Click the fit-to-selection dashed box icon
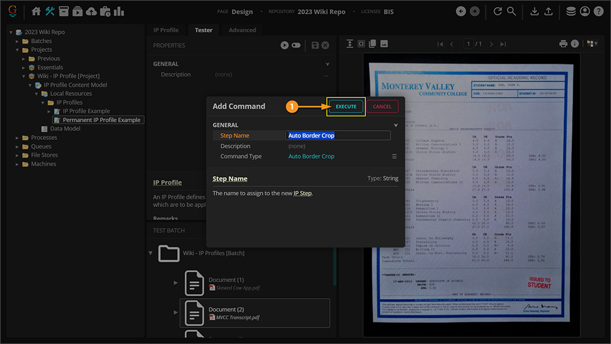This screenshot has width=611, height=344. click(x=361, y=43)
